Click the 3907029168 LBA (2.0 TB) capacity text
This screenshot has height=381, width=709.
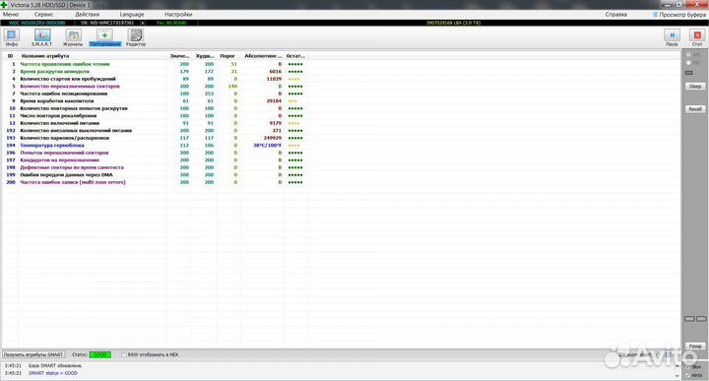coord(453,23)
